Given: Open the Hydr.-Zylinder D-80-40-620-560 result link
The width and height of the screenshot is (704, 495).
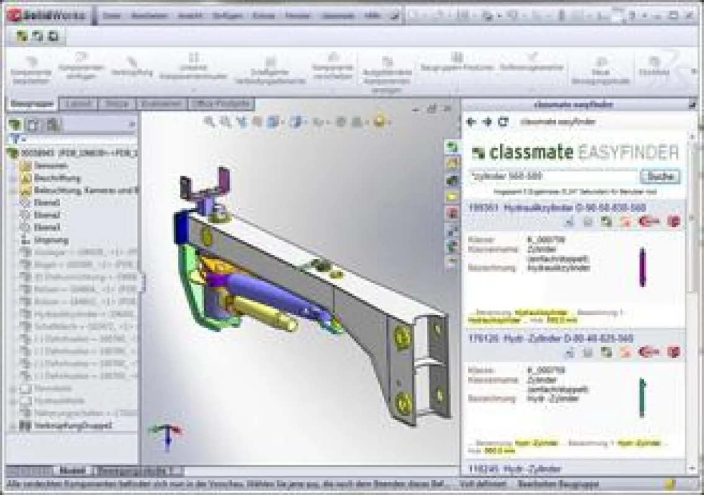Looking at the screenshot, I should point(550,338).
